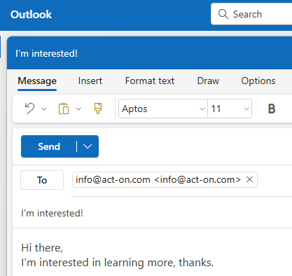The height and width of the screenshot is (276, 292).
Task: Open the Aptos font name dropdown
Action: coord(163,109)
